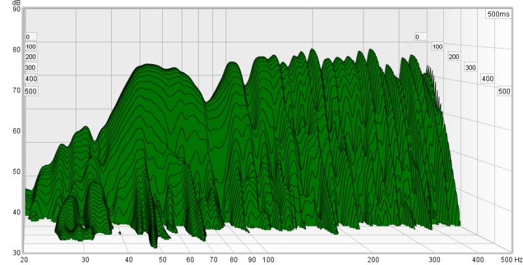Click the 400 Hz frequency axis label
The image size is (523, 265).
click(x=478, y=260)
